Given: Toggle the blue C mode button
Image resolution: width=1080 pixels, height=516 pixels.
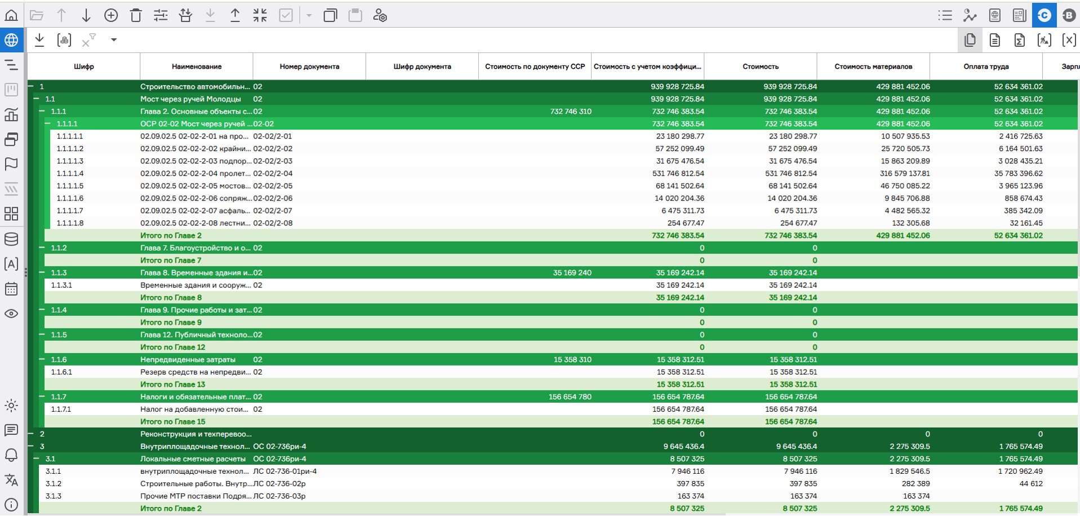Looking at the screenshot, I should 1044,15.
